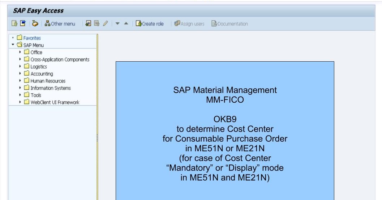Select Cross-Application Components tree label
Screen dimensions: 382x200
tap(60, 59)
